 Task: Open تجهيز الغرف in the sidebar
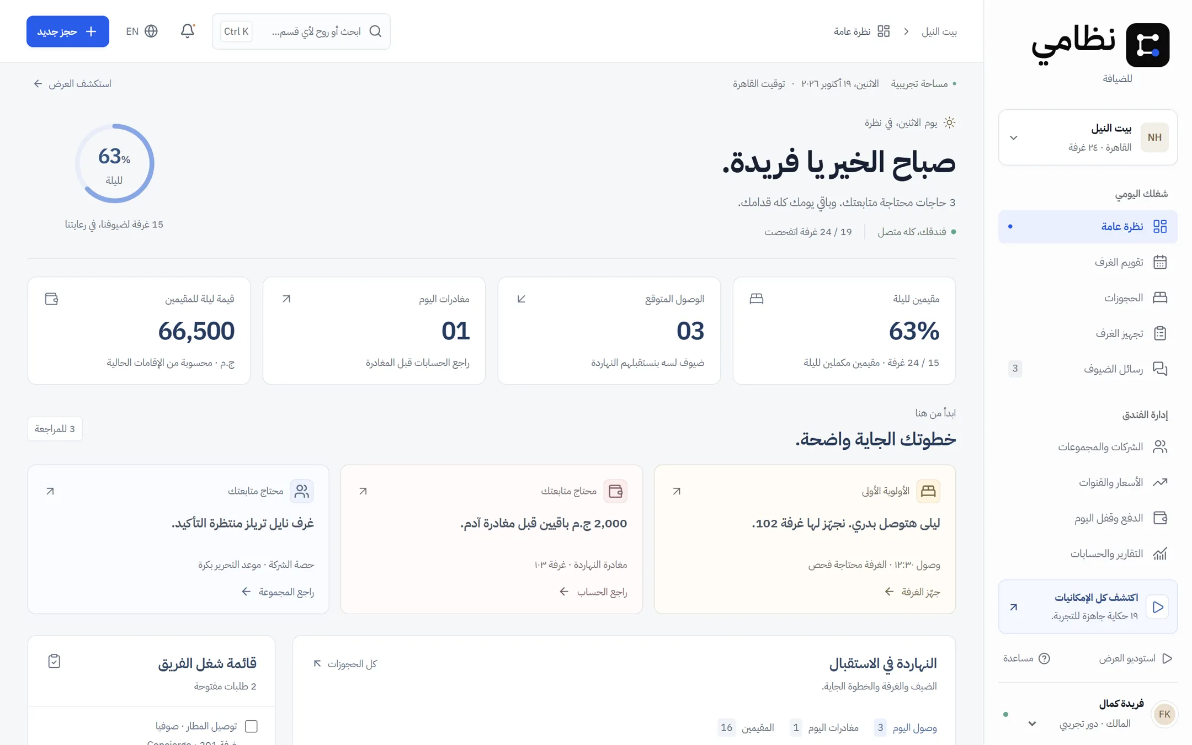pos(1088,333)
